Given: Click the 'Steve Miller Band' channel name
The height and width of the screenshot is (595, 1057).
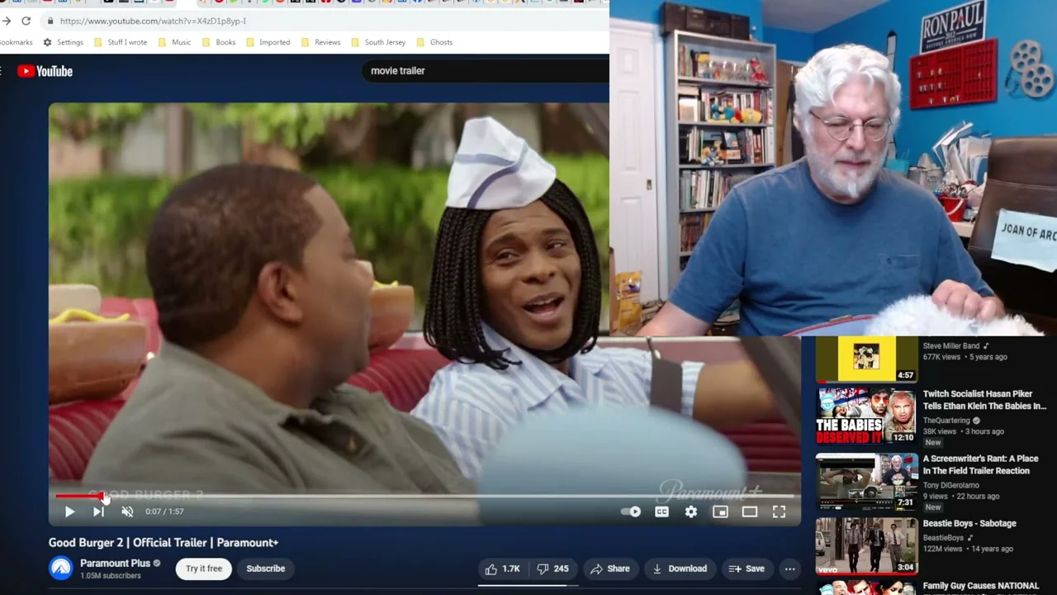Looking at the screenshot, I should click(x=950, y=346).
